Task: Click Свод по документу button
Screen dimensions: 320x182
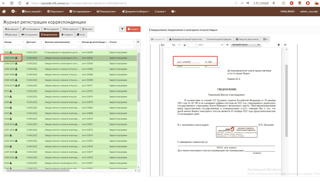Action: [247, 39]
